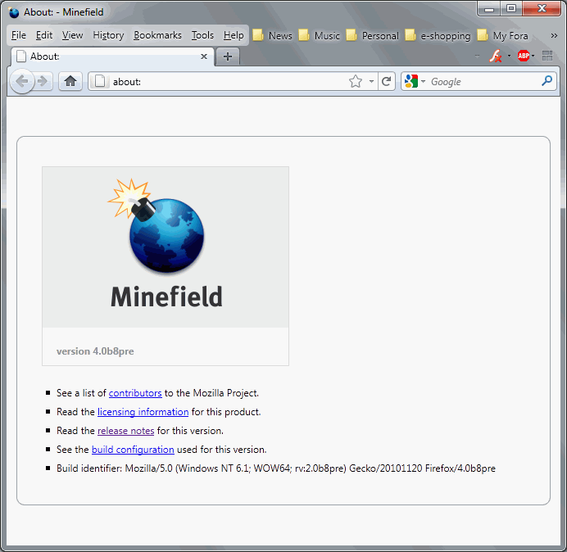This screenshot has width=567, height=552.
Task: Open the Tools menu
Action: click(x=202, y=35)
